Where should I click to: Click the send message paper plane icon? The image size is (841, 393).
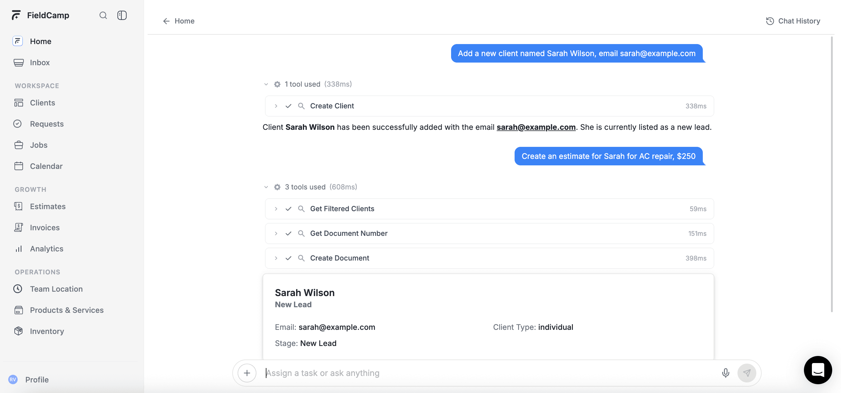coord(747,373)
